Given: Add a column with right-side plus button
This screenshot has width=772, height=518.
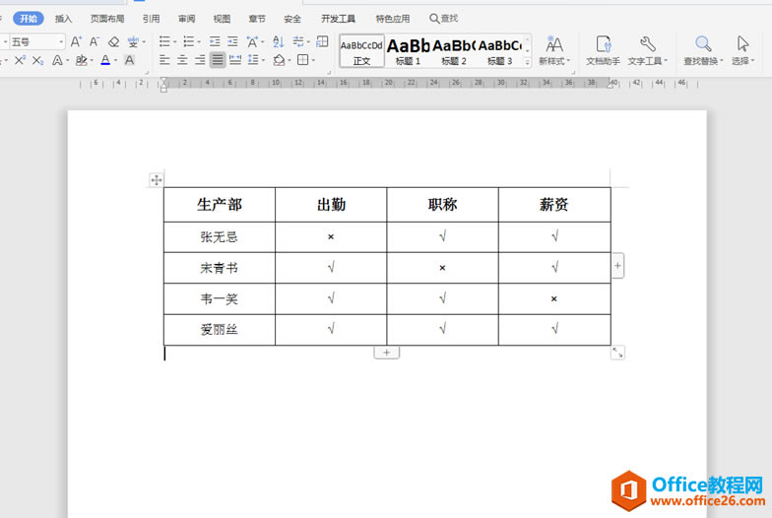Looking at the screenshot, I should coord(618,266).
